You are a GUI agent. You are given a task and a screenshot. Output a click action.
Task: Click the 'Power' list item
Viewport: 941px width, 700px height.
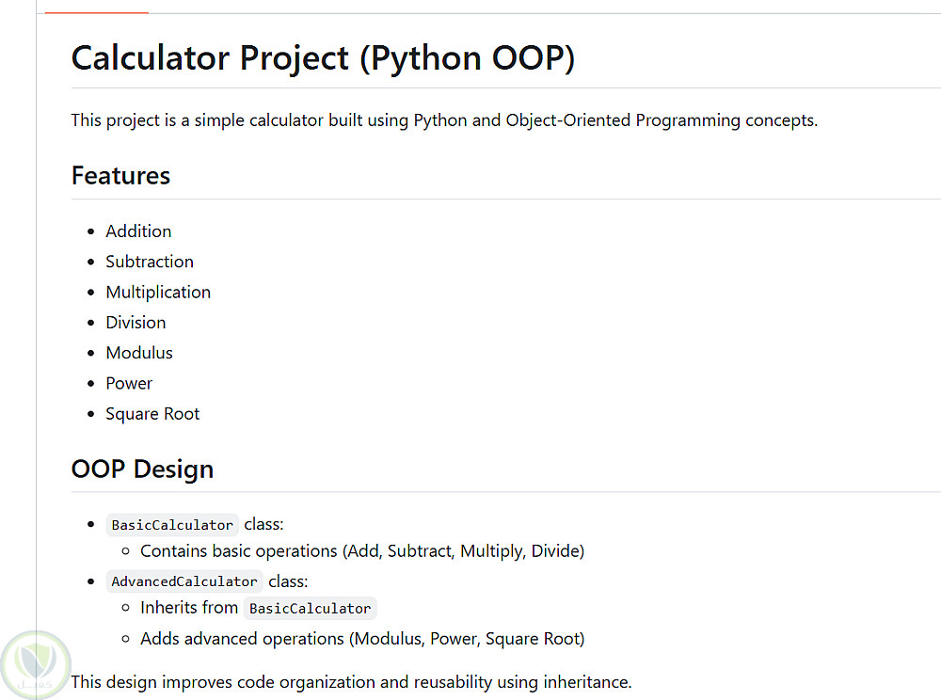coord(129,383)
